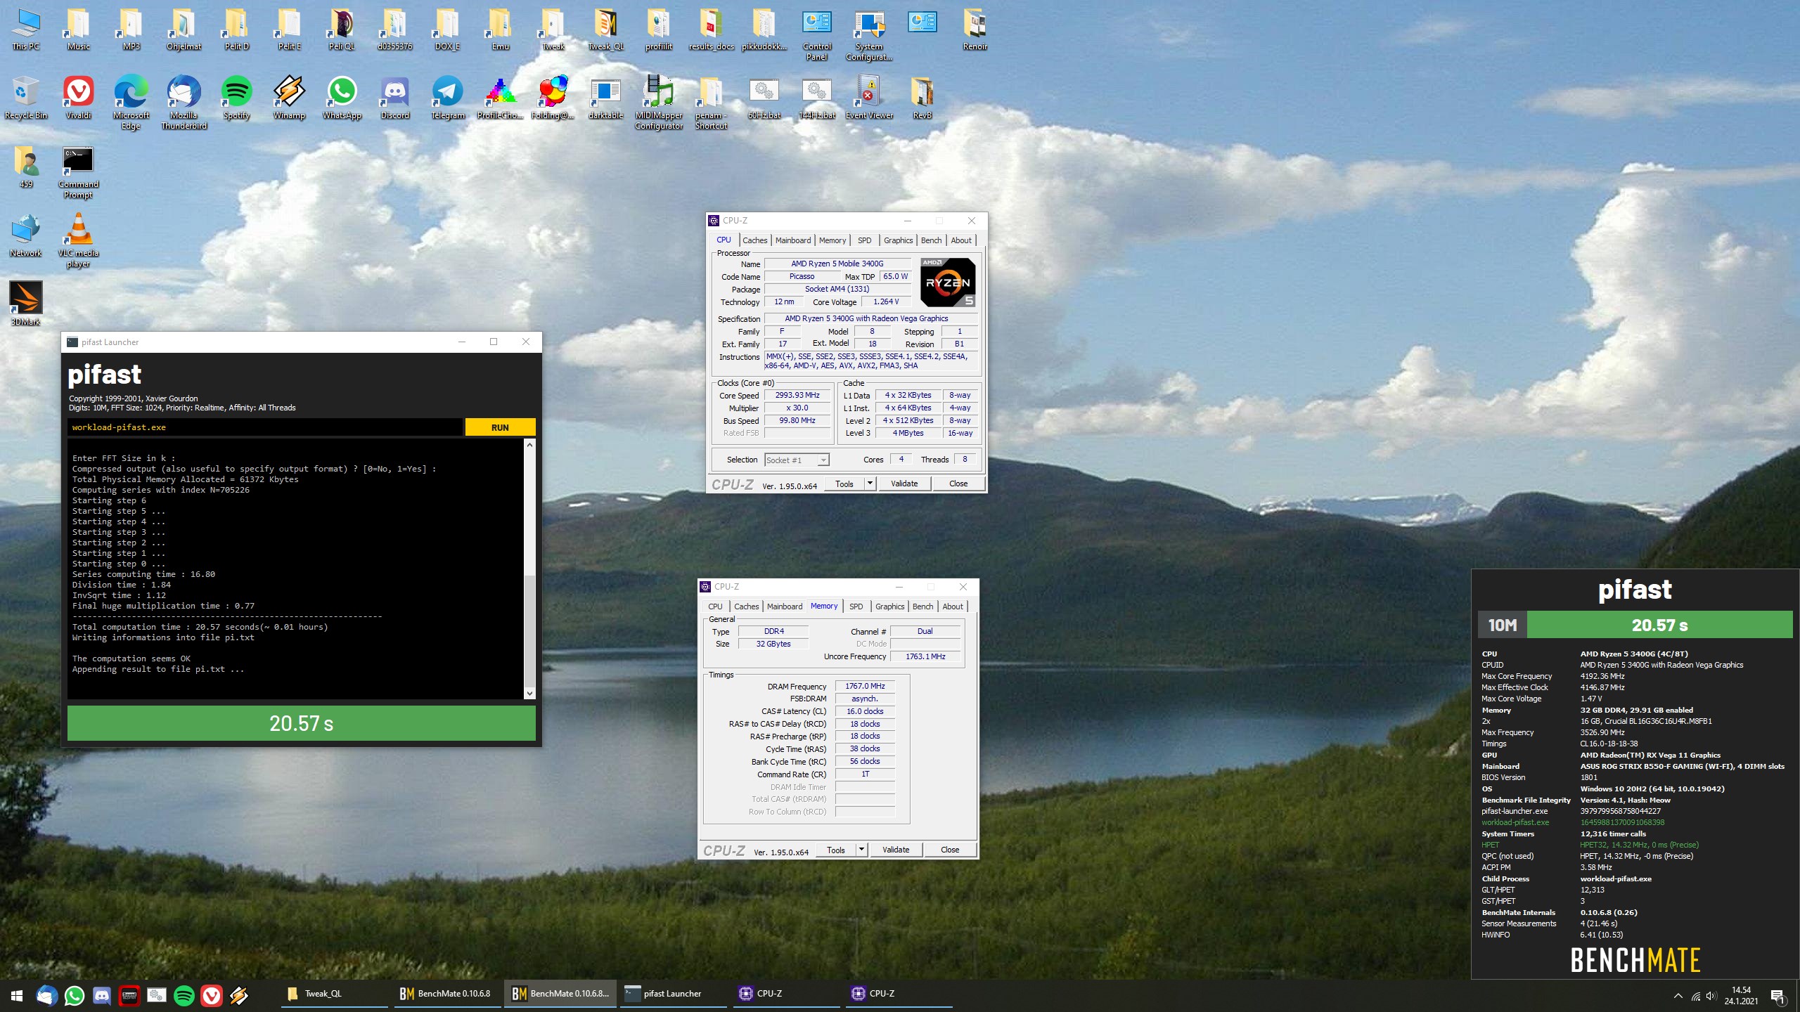The image size is (1800, 1012).
Task: Open the ProfileCho... desktop icon
Action: point(500,98)
